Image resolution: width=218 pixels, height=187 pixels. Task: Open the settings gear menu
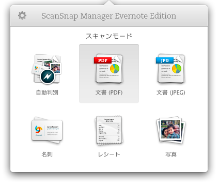(22, 15)
